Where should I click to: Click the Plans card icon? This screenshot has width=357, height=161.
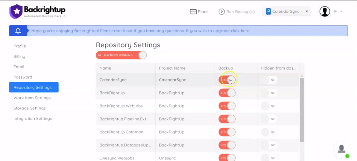click(x=193, y=11)
